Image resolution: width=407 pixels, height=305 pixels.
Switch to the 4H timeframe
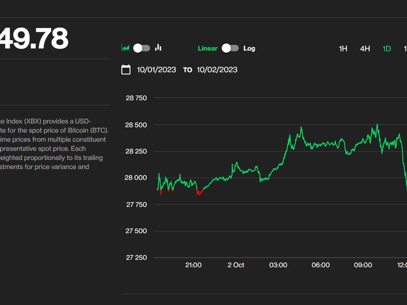[365, 49]
